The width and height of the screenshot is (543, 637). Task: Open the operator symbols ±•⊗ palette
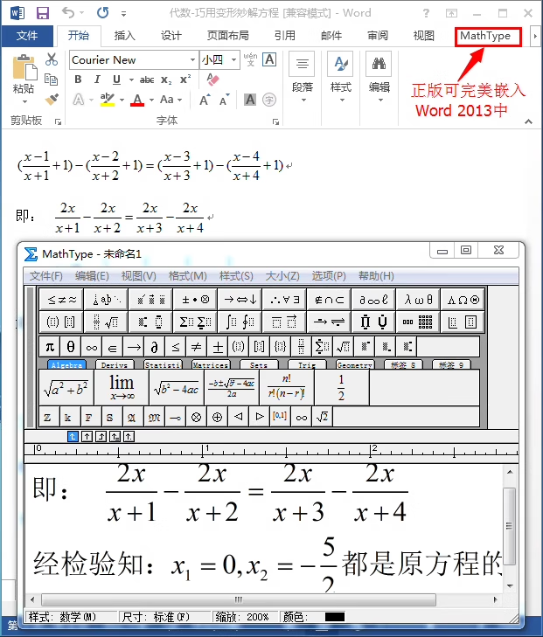pos(195,300)
